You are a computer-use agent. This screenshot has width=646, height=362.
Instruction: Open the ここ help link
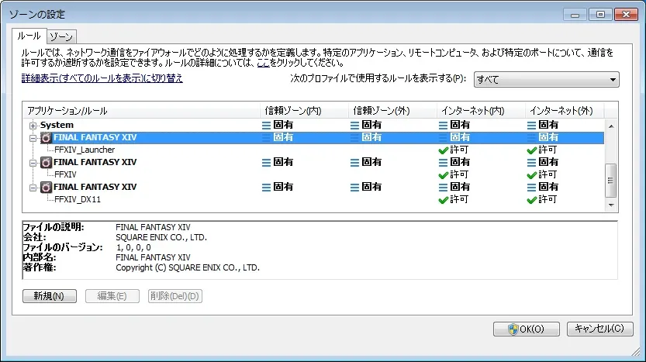click(x=264, y=63)
